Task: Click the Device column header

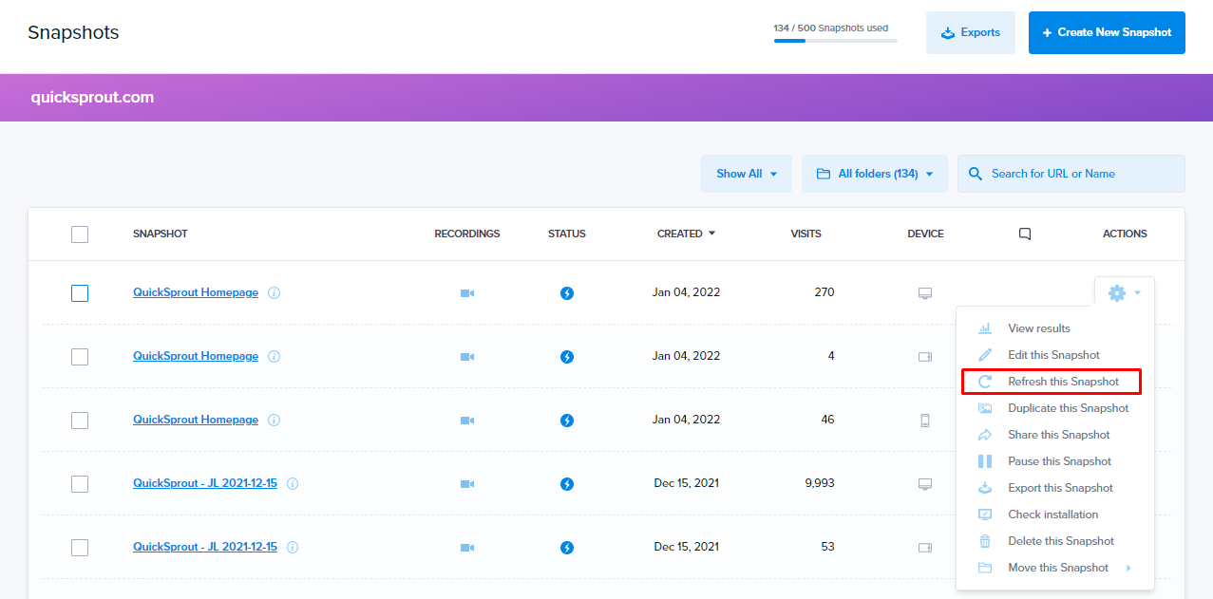Action: pos(925,234)
